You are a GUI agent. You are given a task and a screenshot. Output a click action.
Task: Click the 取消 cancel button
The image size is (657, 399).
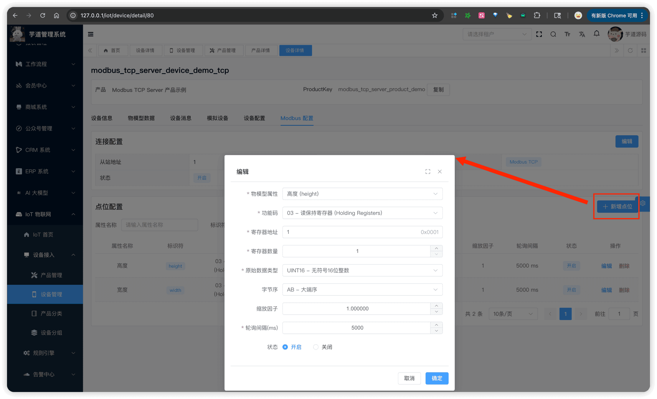[409, 378]
